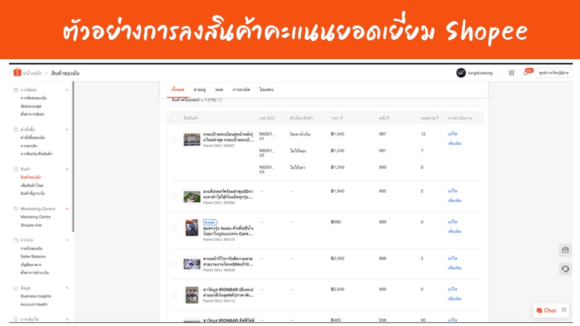Open Add New Product (เพิ่มสินค้าใหม่) sidebar item
580x326 pixels.
tap(32, 185)
